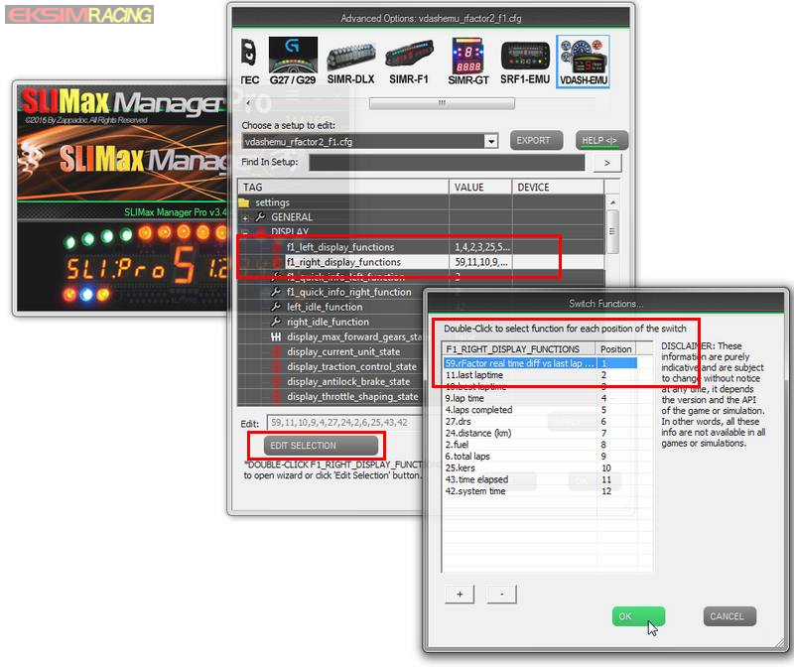
Task: Click the device list horizontal scrollbar
Action: [x=442, y=103]
